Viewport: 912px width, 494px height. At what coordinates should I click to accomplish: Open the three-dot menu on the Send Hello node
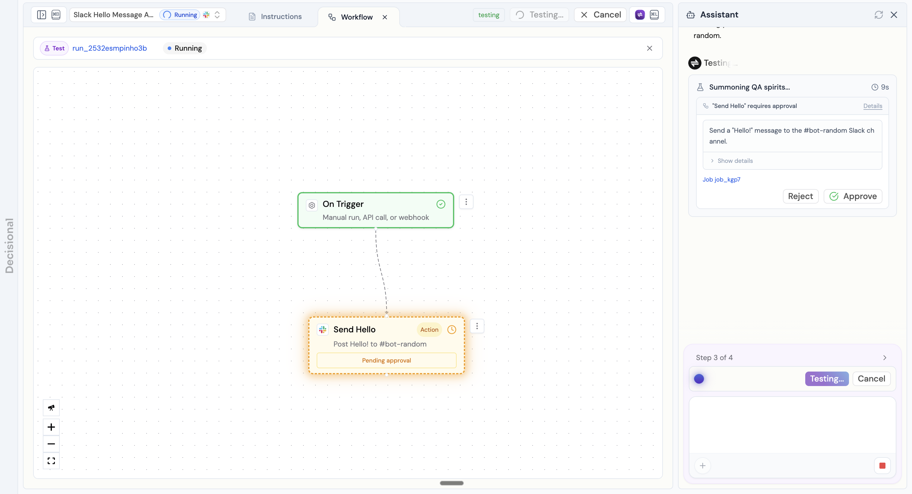[x=477, y=326]
